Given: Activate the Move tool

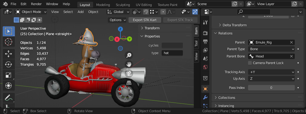Looking at the screenshot, I should pos(8,54).
